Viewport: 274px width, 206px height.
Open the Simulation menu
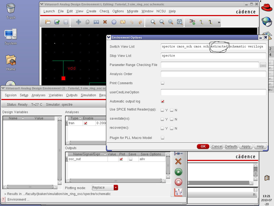pyautogui.click(x=88, y=95)
